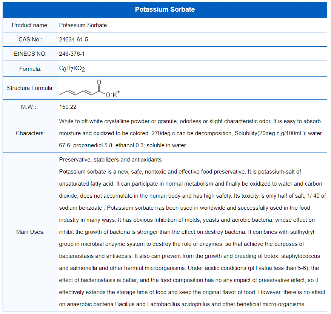The image size is (331, 314).
Task: Click the molecular weight value 150.22
Action: coord(68,107)
